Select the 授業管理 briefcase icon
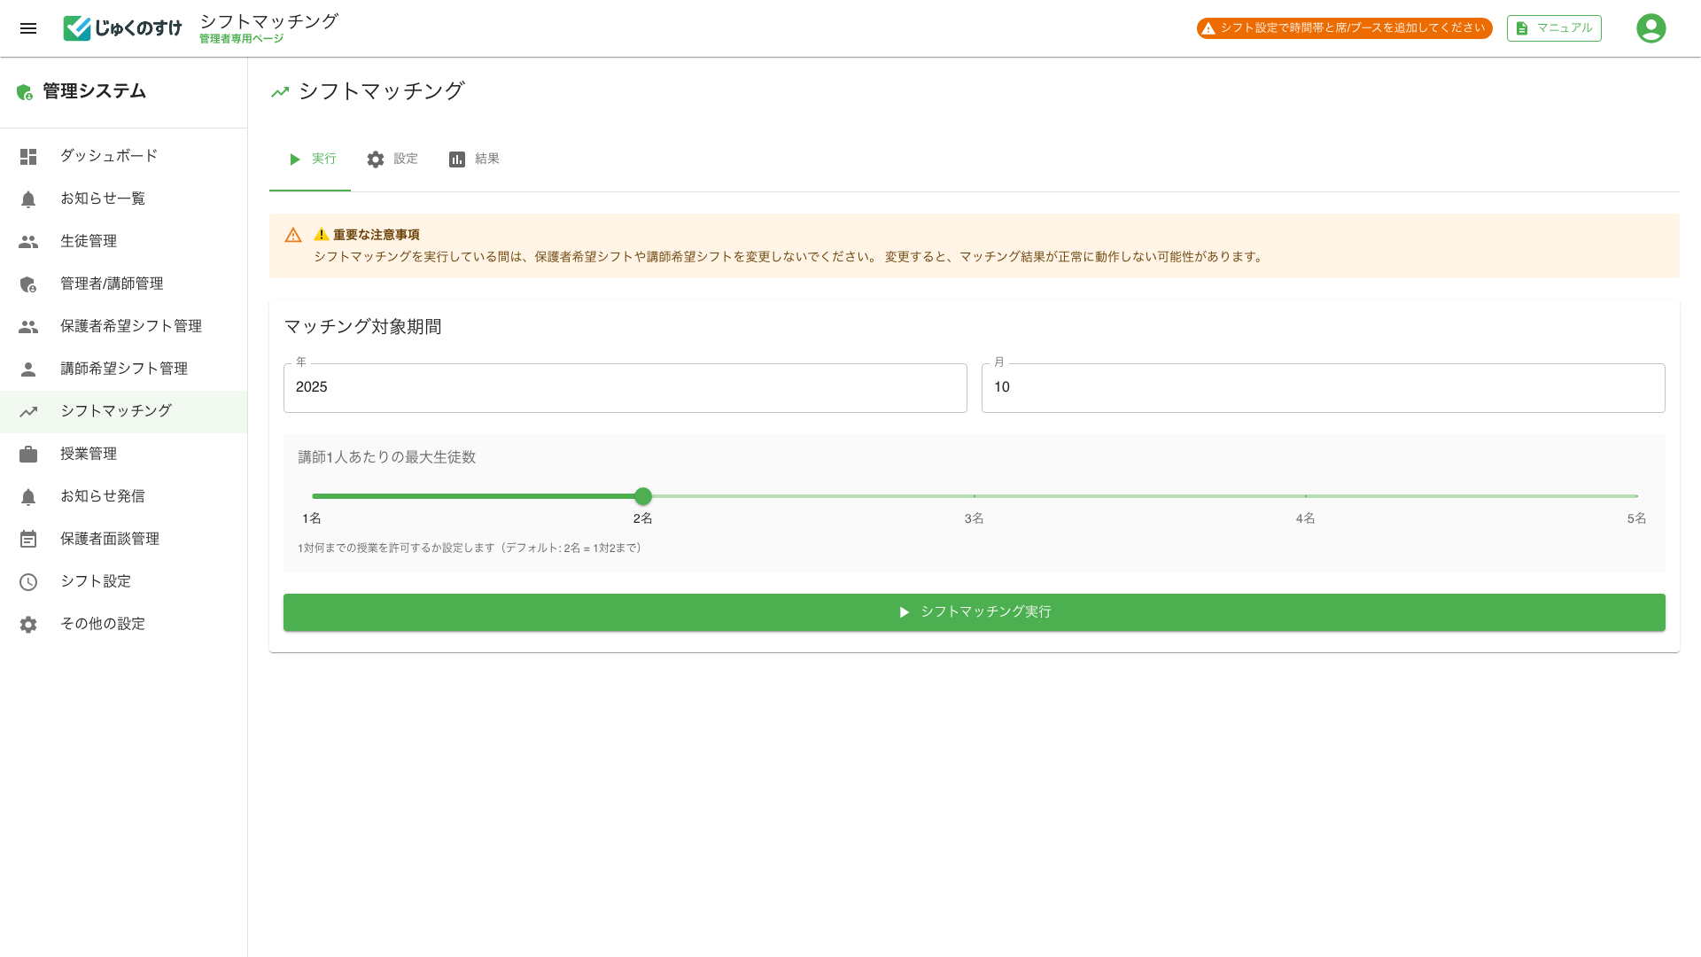This screenshot has width=1701, height=957. (x=28, y=454)
